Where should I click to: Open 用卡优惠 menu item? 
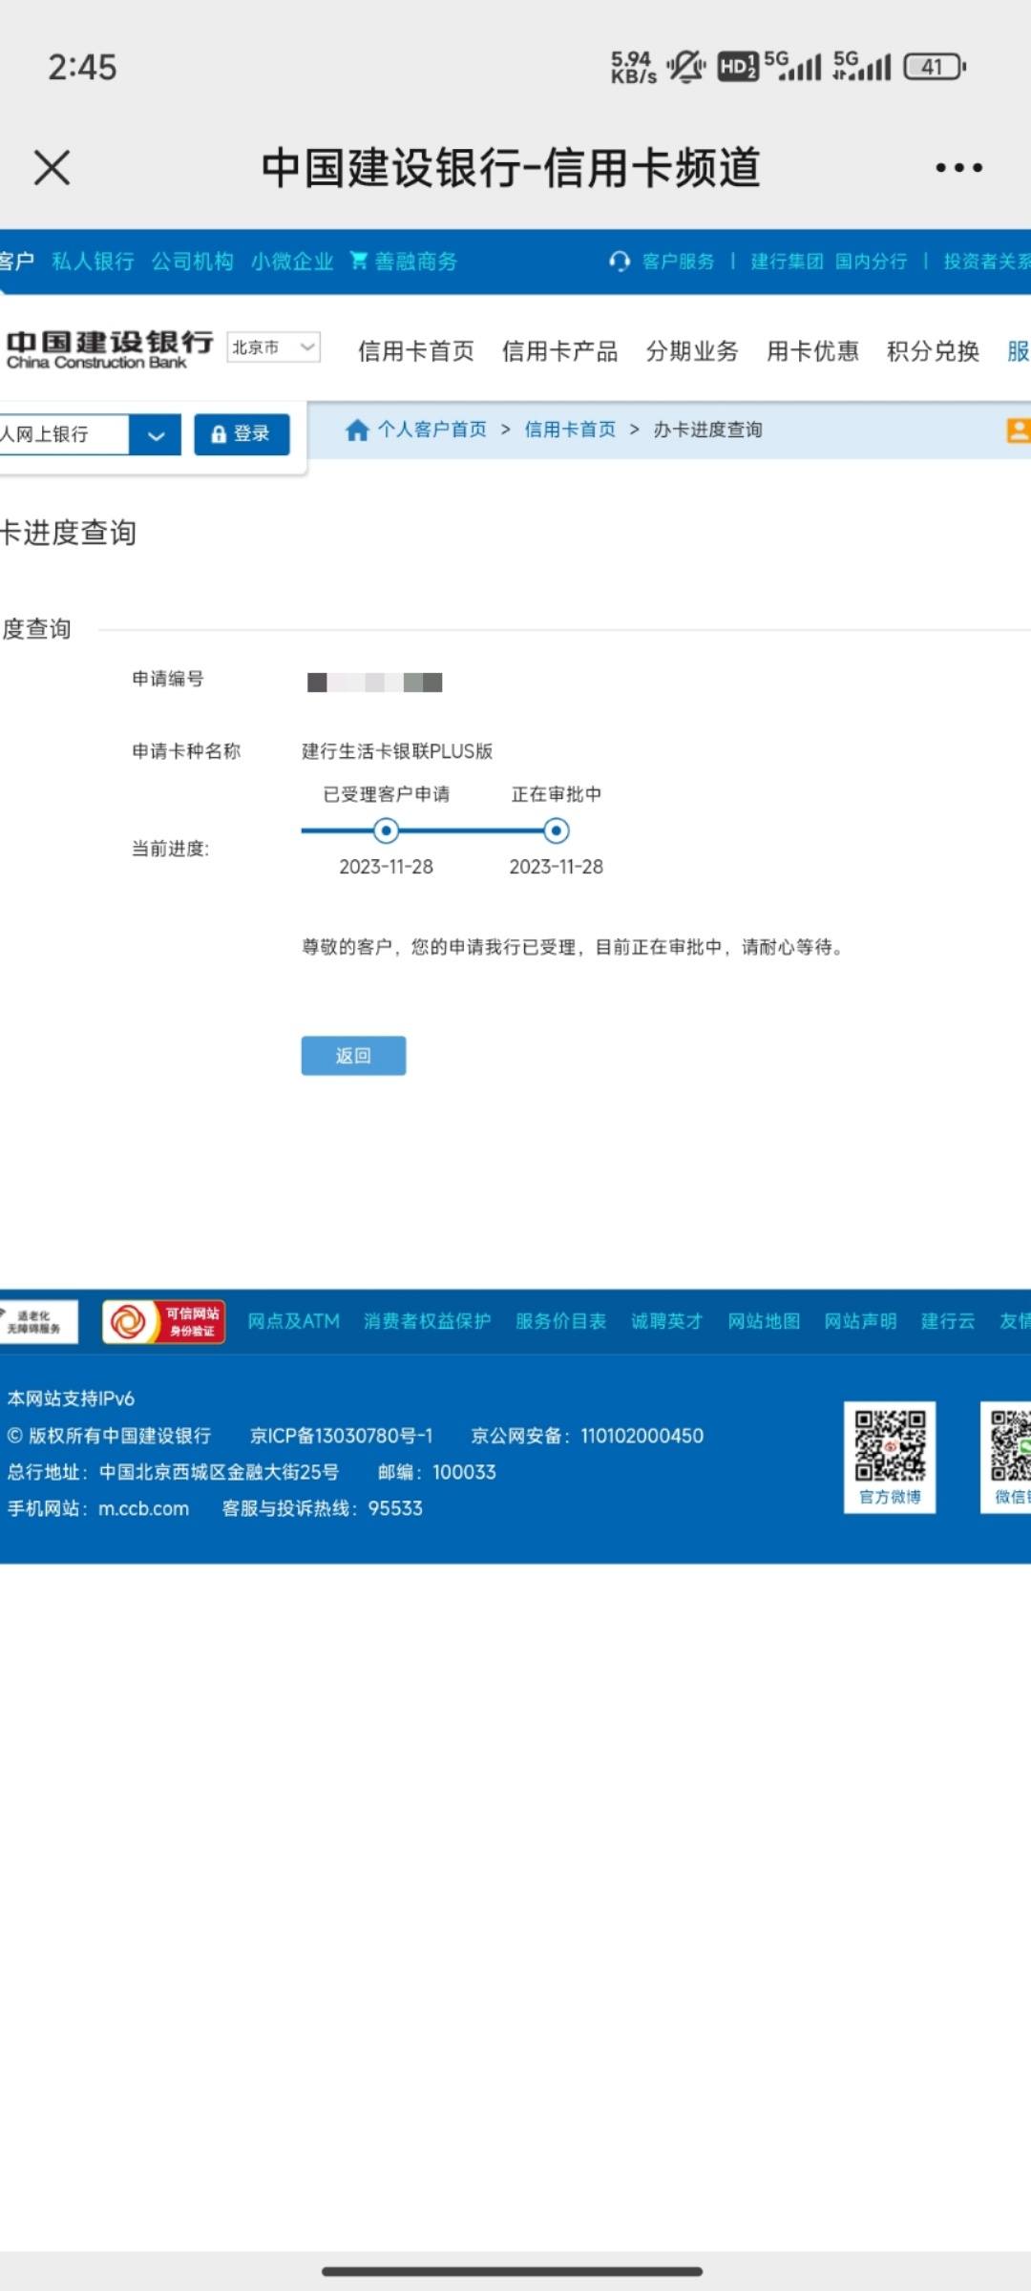pyautogui.click(x=812, y=351)
